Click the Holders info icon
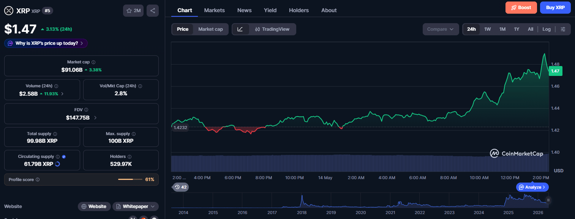Viewport: 575px width, 219px height. click(x=130, y=156)
